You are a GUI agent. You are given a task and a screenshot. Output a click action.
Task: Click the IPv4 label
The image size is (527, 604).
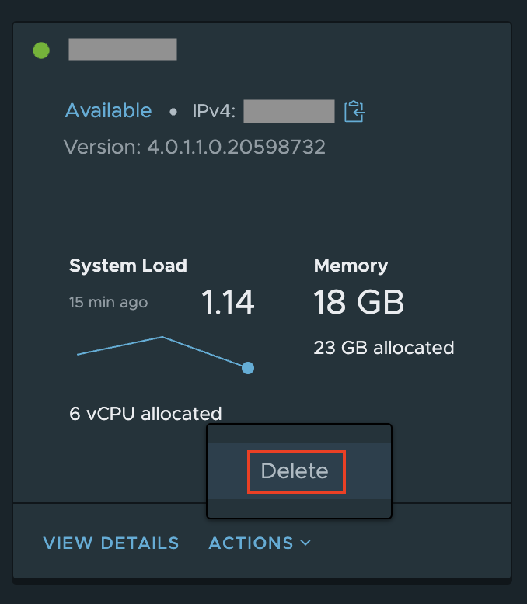214,111
